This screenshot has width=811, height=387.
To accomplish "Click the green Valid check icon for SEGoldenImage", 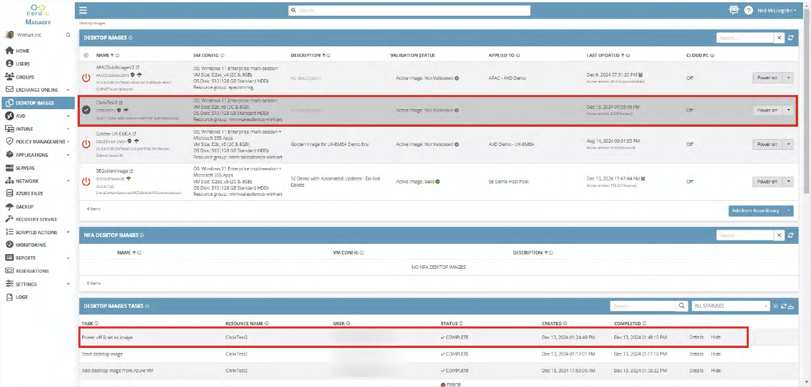I will tap(438, 182).
